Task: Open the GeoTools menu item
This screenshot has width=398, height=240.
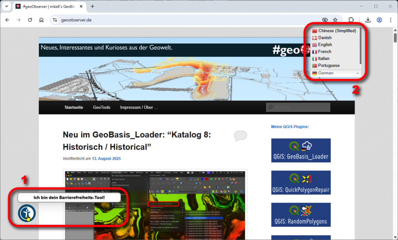Action: (101, 107)
